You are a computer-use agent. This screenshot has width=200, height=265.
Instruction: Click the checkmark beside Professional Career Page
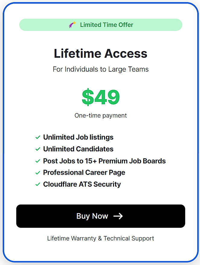37,173
